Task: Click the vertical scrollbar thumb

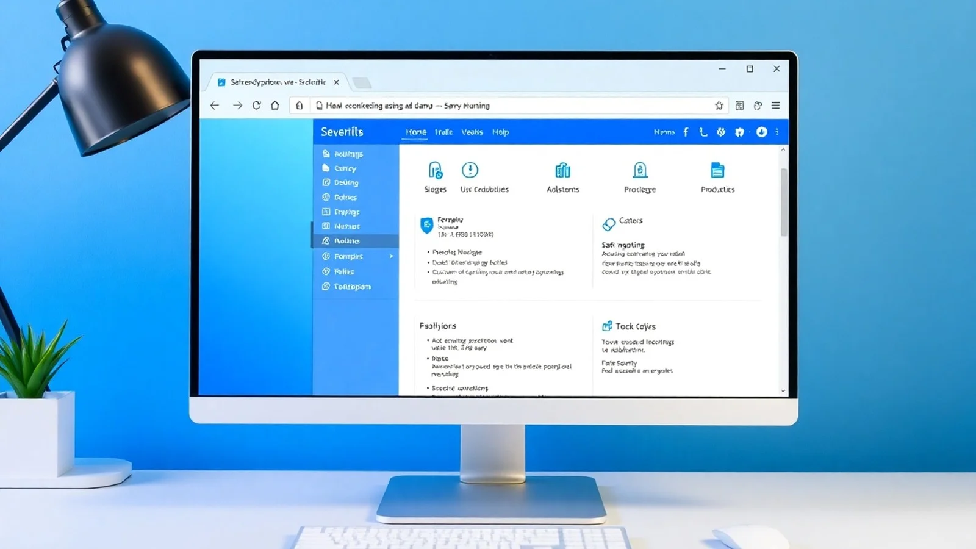Action: pos(784,202)
